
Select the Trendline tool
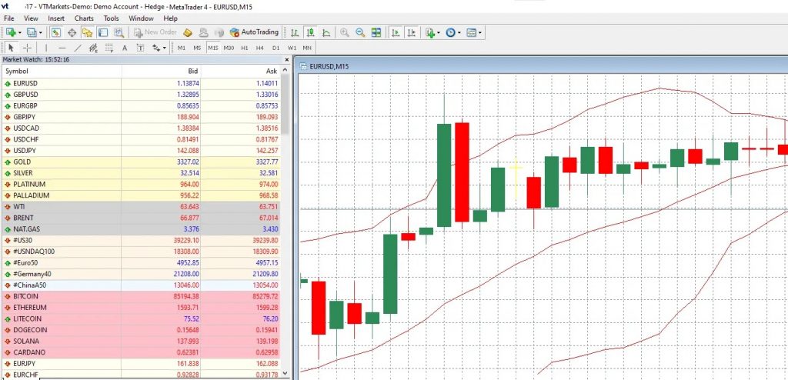78,48
